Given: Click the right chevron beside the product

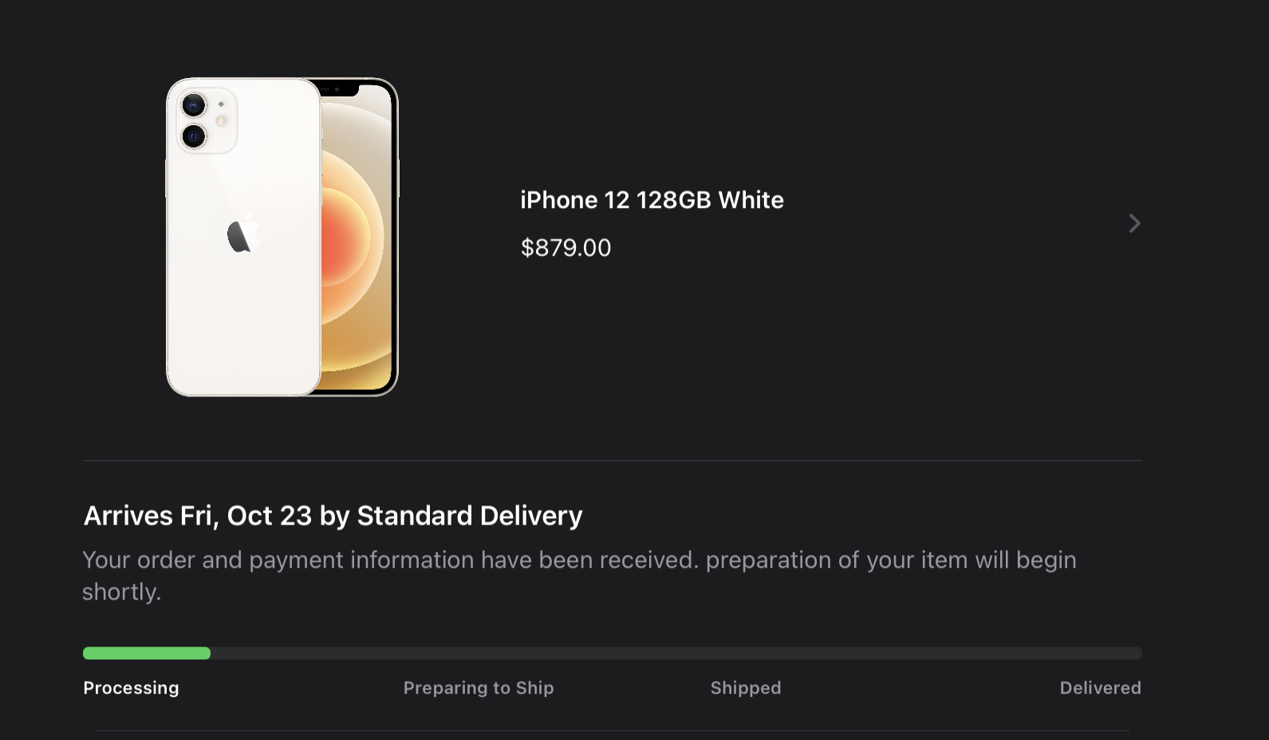Looking at the screenshot, I should (1134, 223).
